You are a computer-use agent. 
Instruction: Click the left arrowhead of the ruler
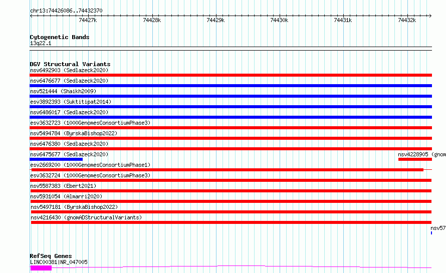[x=31, y=16]
